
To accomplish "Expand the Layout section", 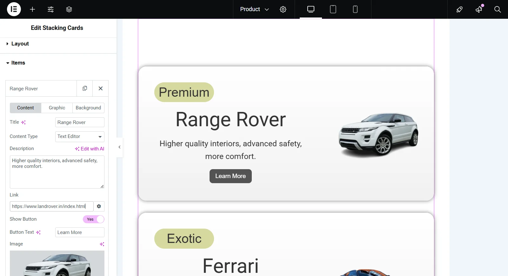I will [x=58, y=44].
